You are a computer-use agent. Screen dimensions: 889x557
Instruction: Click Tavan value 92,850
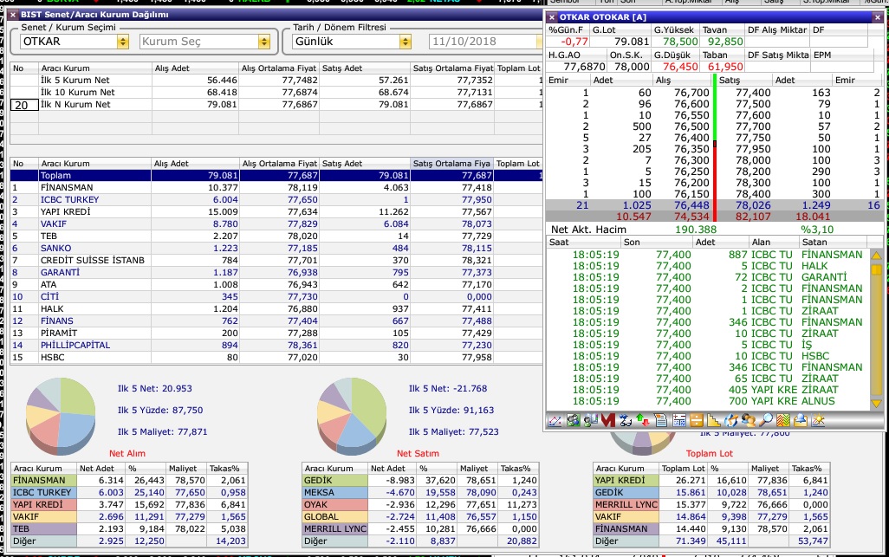(725, 42)
